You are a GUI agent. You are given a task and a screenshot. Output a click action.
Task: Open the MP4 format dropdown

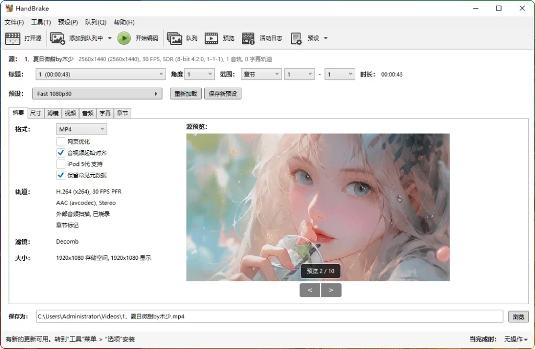tap(81, 129)
